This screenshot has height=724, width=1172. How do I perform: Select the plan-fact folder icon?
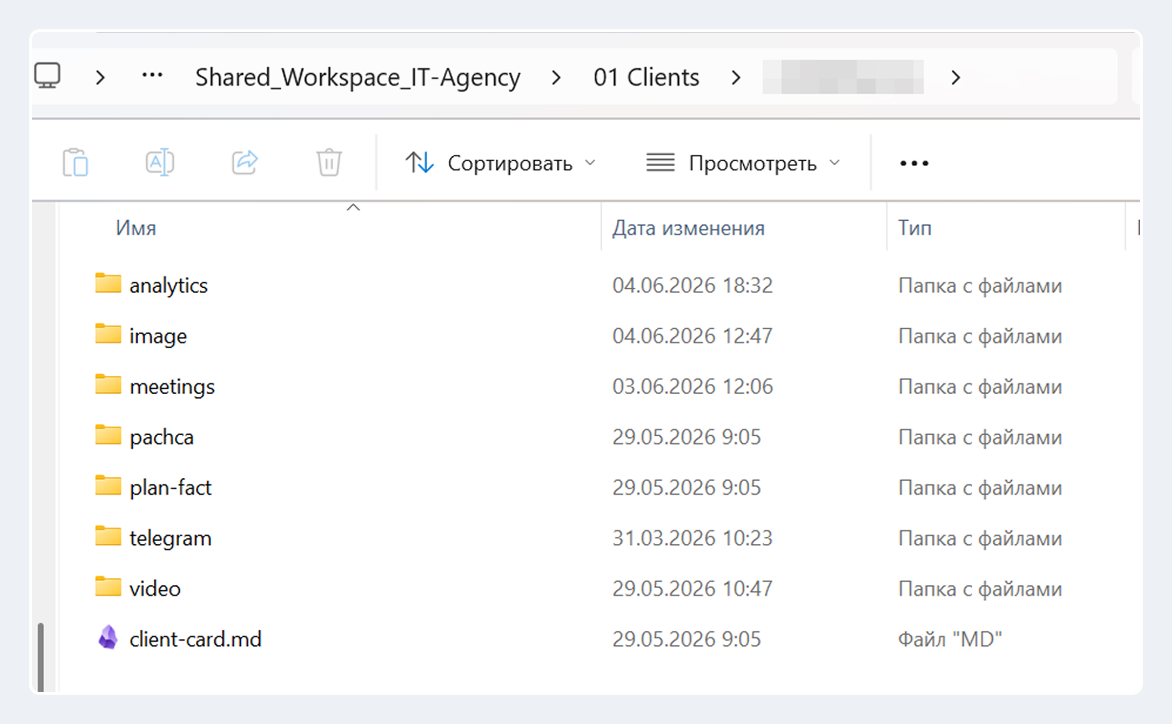pos(108,485)
